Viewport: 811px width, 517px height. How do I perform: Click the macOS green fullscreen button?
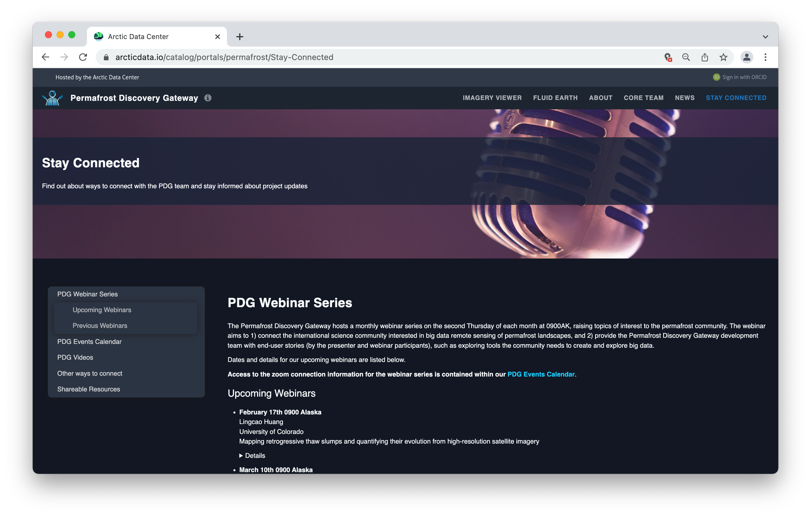pyautogui.click(x=72, y=35)
